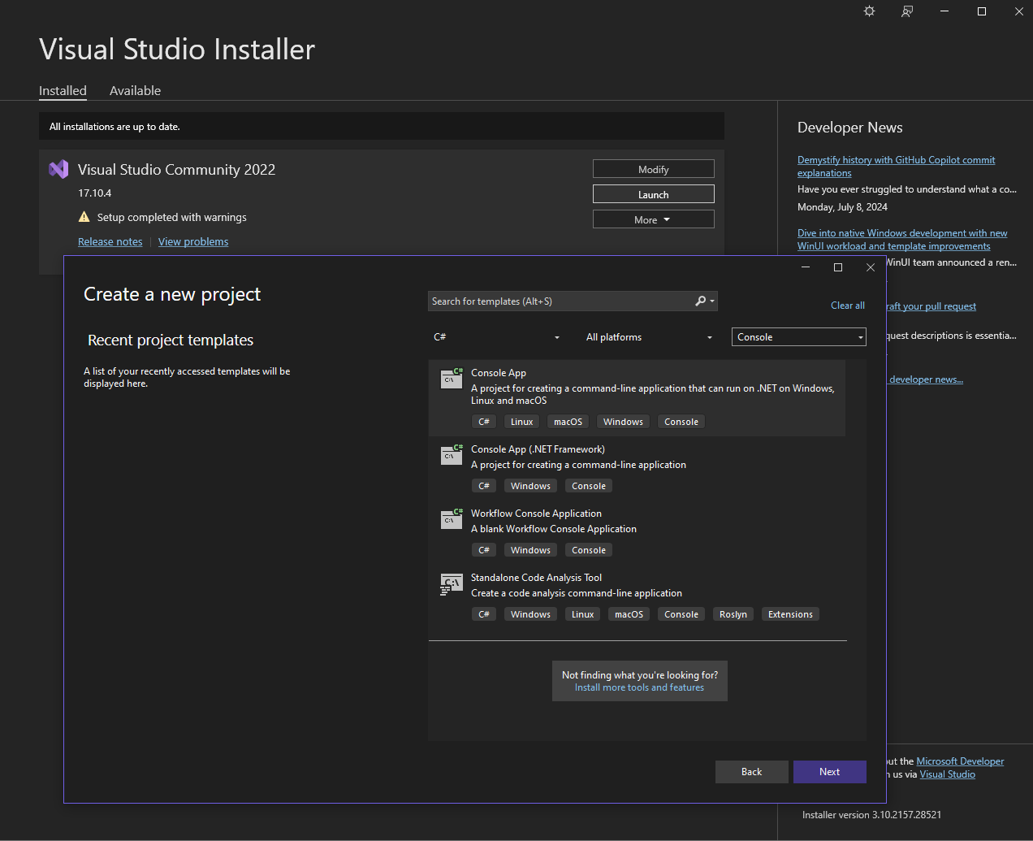Close the Create a new project dialog

point(871,267)
